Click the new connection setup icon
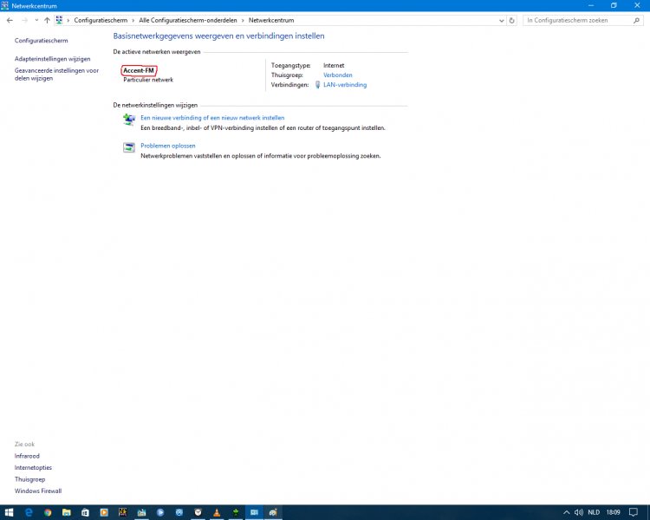The height and width of the screenshot is (520, 650). (128, 120)
